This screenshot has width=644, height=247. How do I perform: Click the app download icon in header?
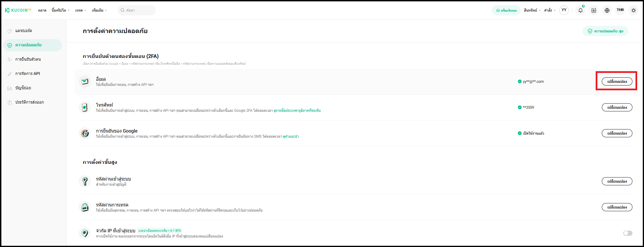(594, 10)
